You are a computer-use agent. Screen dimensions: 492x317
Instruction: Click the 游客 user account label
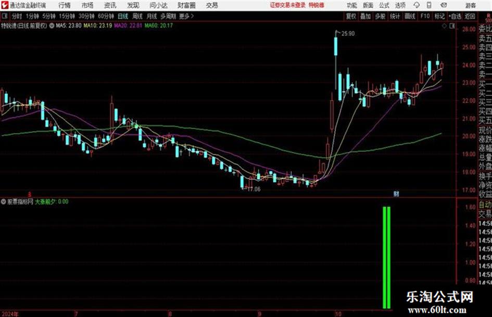(470, 5)
